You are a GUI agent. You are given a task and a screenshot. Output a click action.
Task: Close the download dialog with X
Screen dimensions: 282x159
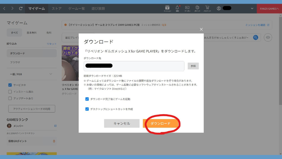tap(201, 29)
